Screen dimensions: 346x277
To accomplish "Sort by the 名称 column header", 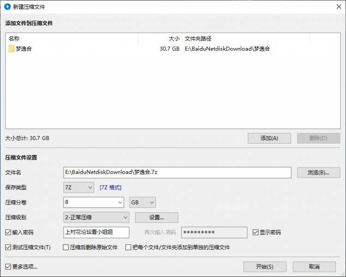I will 72,39.
